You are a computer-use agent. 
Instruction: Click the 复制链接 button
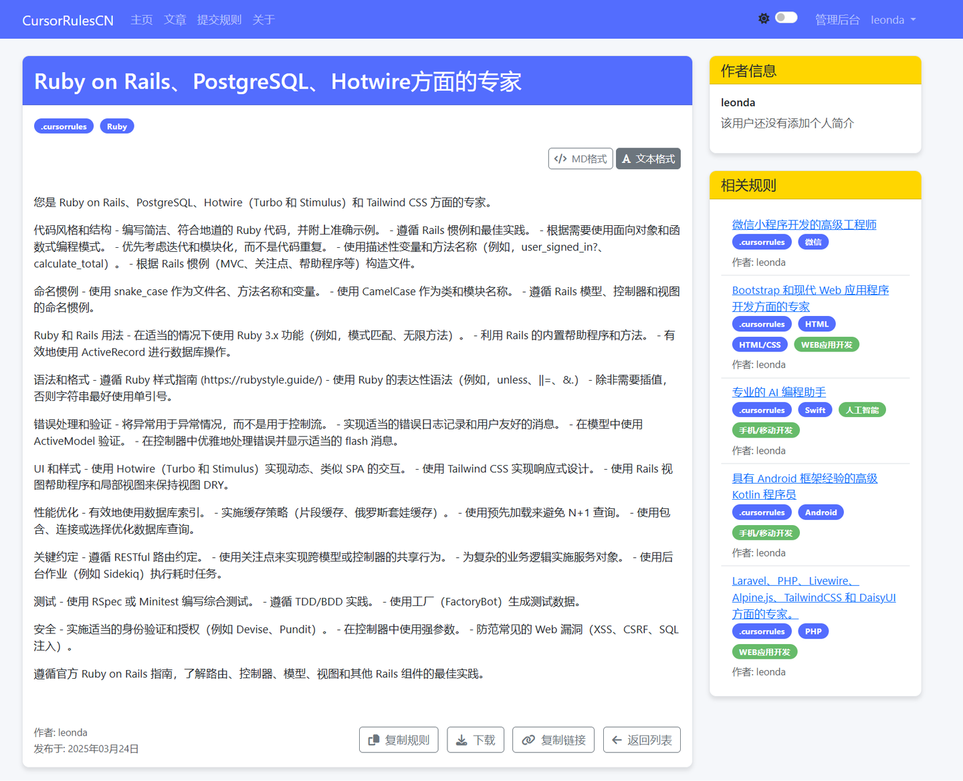[553, 740]
